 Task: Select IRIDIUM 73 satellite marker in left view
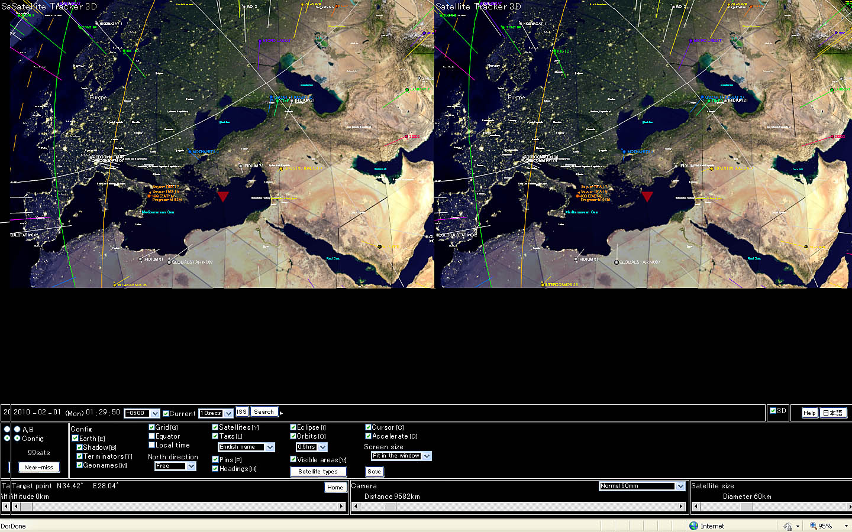point(241,166)
